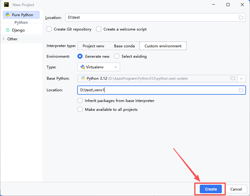Click the Create button

coord(210,189)
